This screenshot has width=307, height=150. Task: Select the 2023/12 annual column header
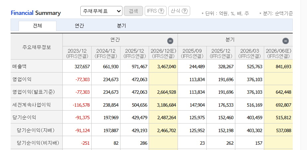[x=77, y=53]
